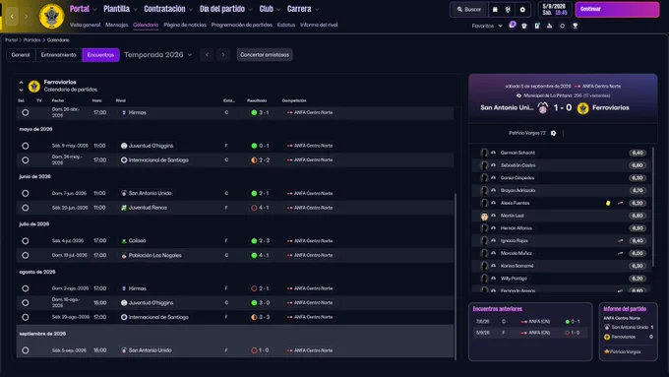This screenshot has width=669, height=377.
Task: Click the Continuar button
Action: pyautogui.click(x=617, y=9)
